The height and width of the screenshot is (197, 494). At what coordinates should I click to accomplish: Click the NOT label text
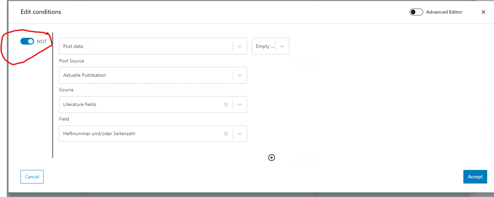click(x=42, y=41)
